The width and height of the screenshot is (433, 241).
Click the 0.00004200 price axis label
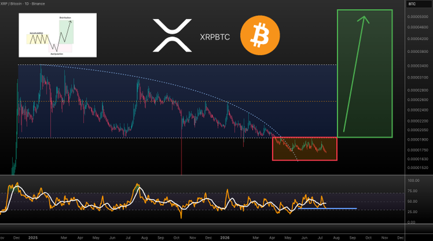(x=418, y=39)
